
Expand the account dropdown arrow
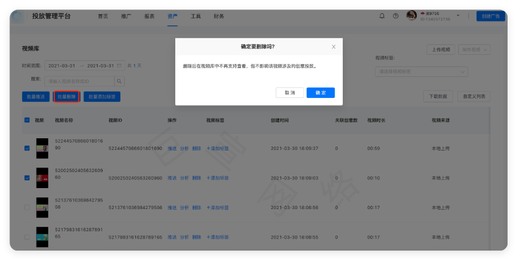(458, 16)
